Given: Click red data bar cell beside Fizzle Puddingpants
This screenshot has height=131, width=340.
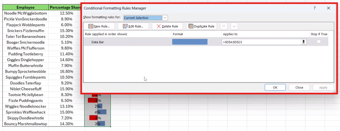Looking at the screenshot, I should tap(98, 101).
